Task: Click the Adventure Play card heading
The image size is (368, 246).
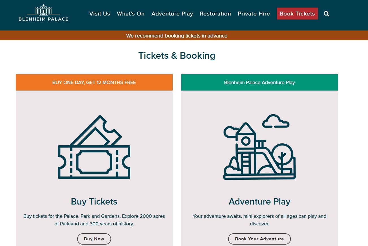Action: 259,201
